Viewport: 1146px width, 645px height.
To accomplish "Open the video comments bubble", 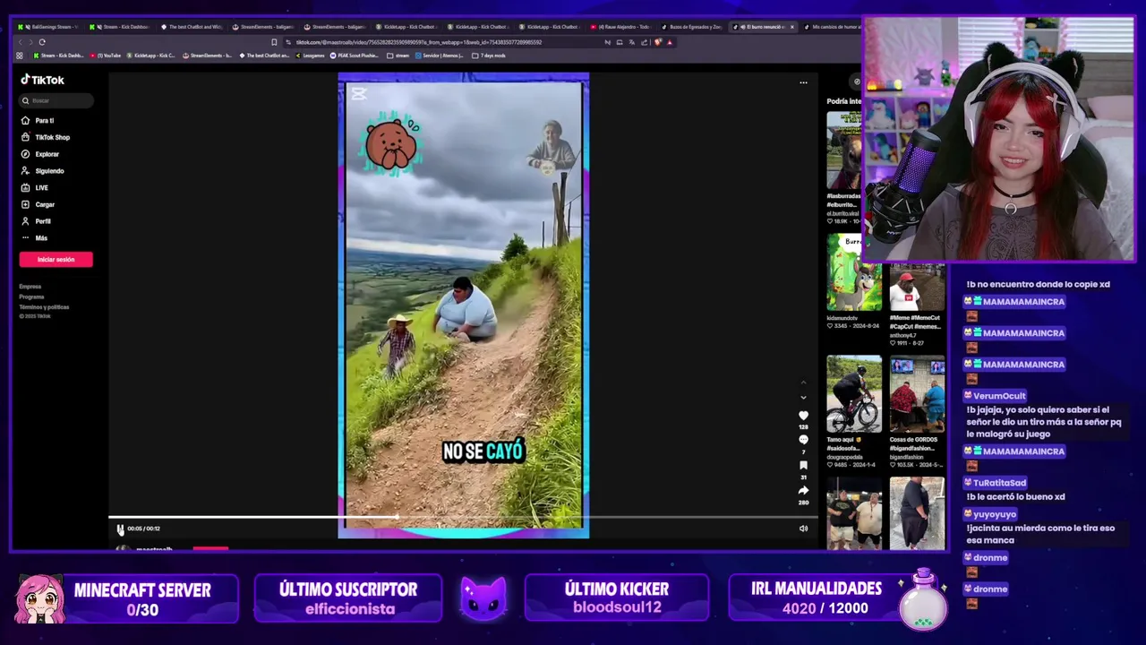I will click(x=803, y=440).
